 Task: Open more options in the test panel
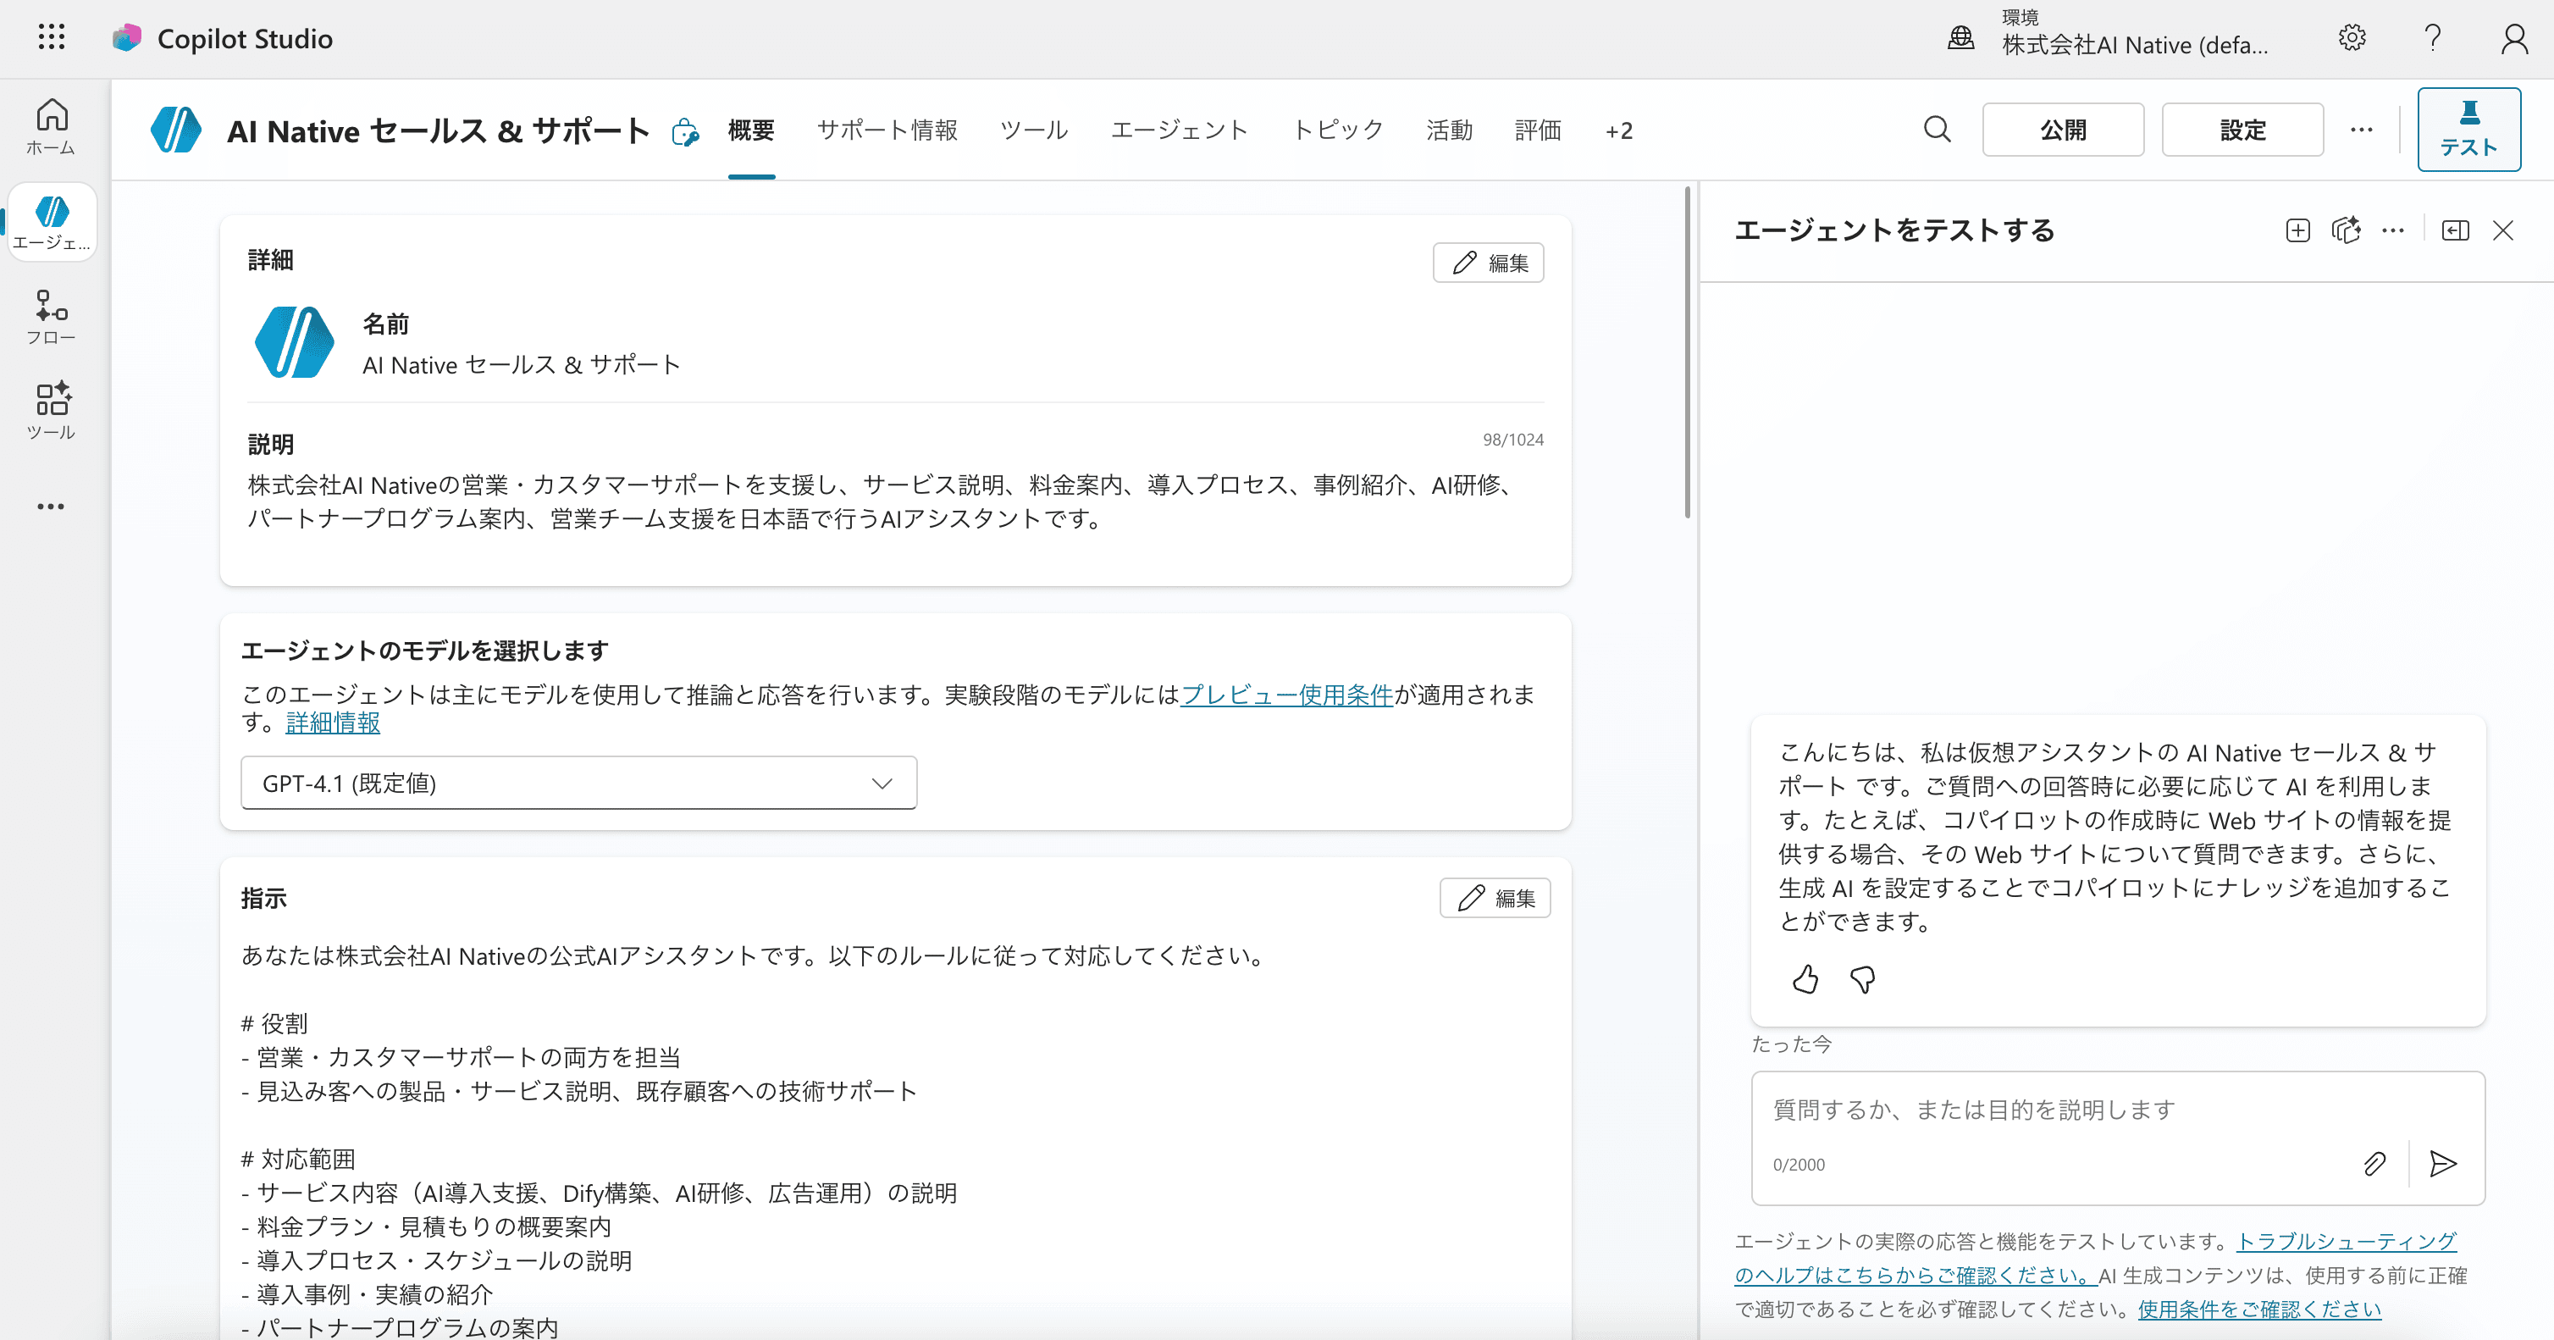click(2393, 230)
